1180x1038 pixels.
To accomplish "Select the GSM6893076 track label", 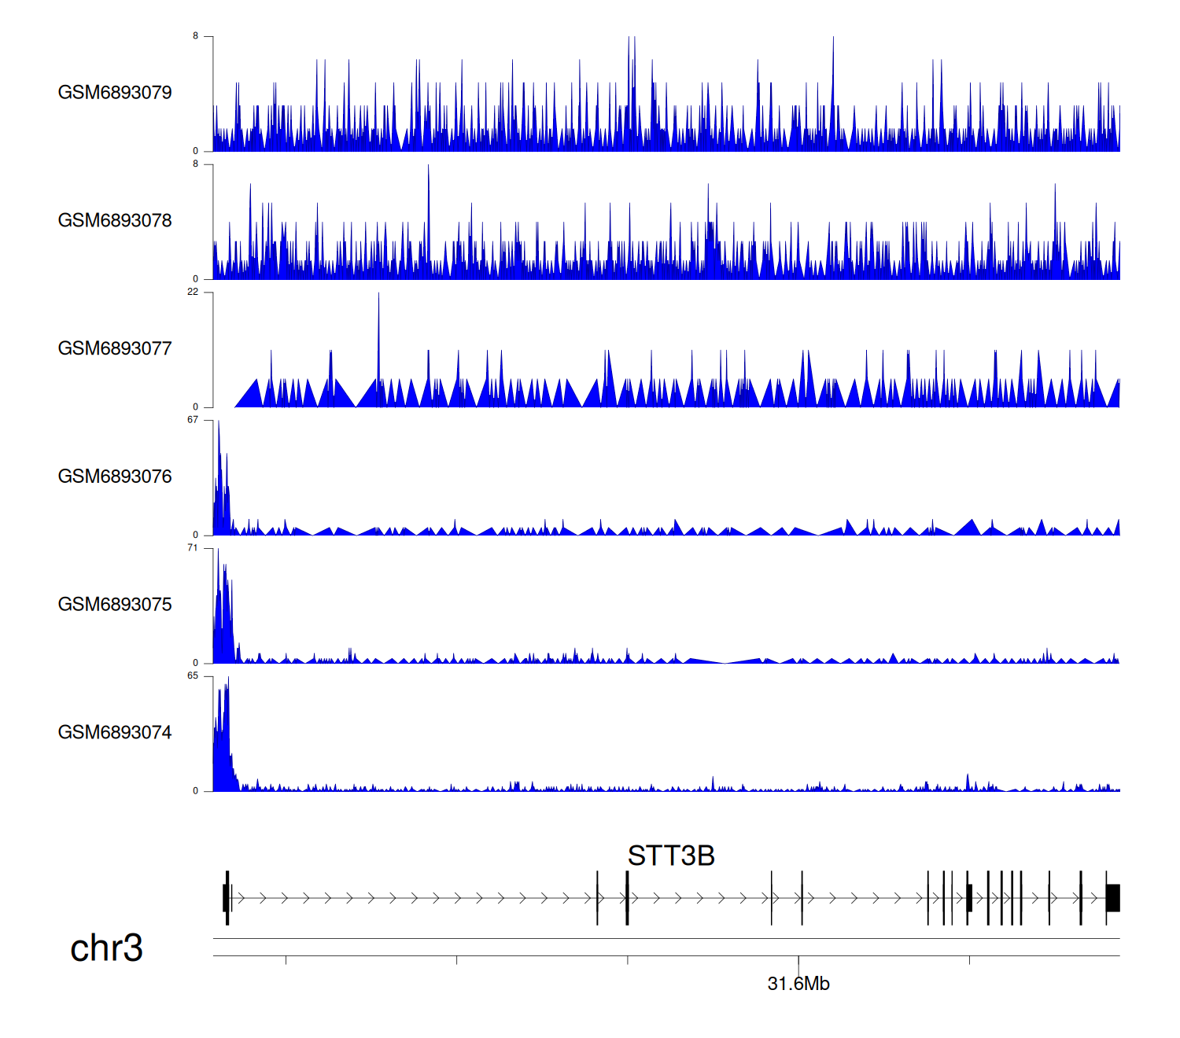I will [x=115, y=477].
